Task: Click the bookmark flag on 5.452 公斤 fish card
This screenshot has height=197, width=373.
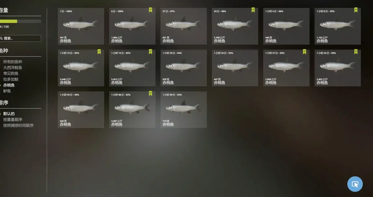Action: click(150, 52)
